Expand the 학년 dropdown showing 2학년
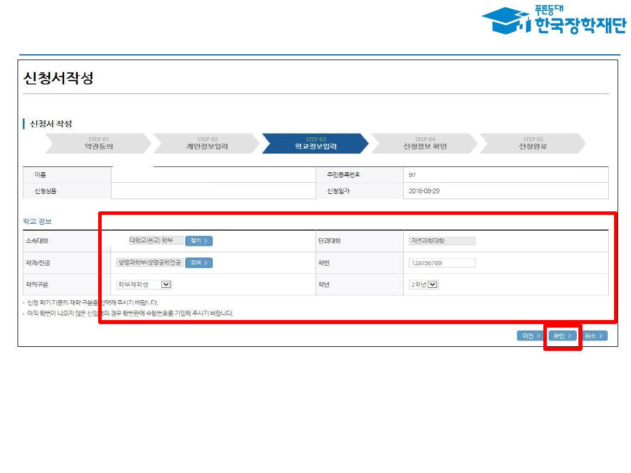This screenshot has height=473, width=631. tap(424, 284)
